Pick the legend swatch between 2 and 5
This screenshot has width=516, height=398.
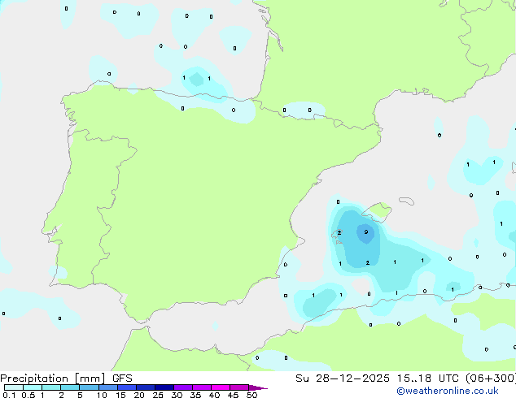70,387
